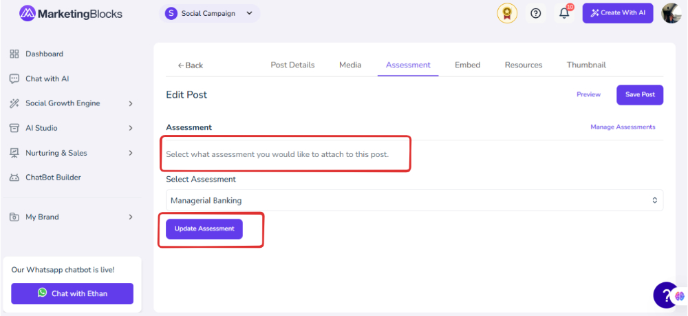
Task: Open the Social Campaign workspace dropdown
Action: tap(210, 13)
